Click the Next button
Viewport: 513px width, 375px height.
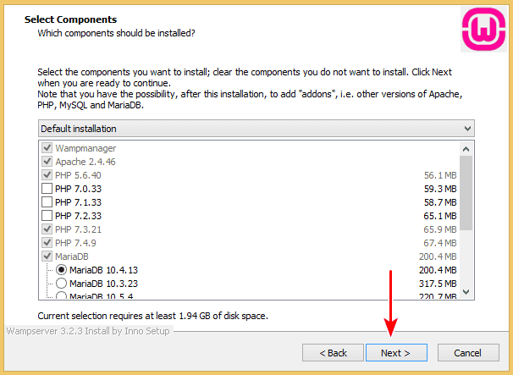point(396,352)
